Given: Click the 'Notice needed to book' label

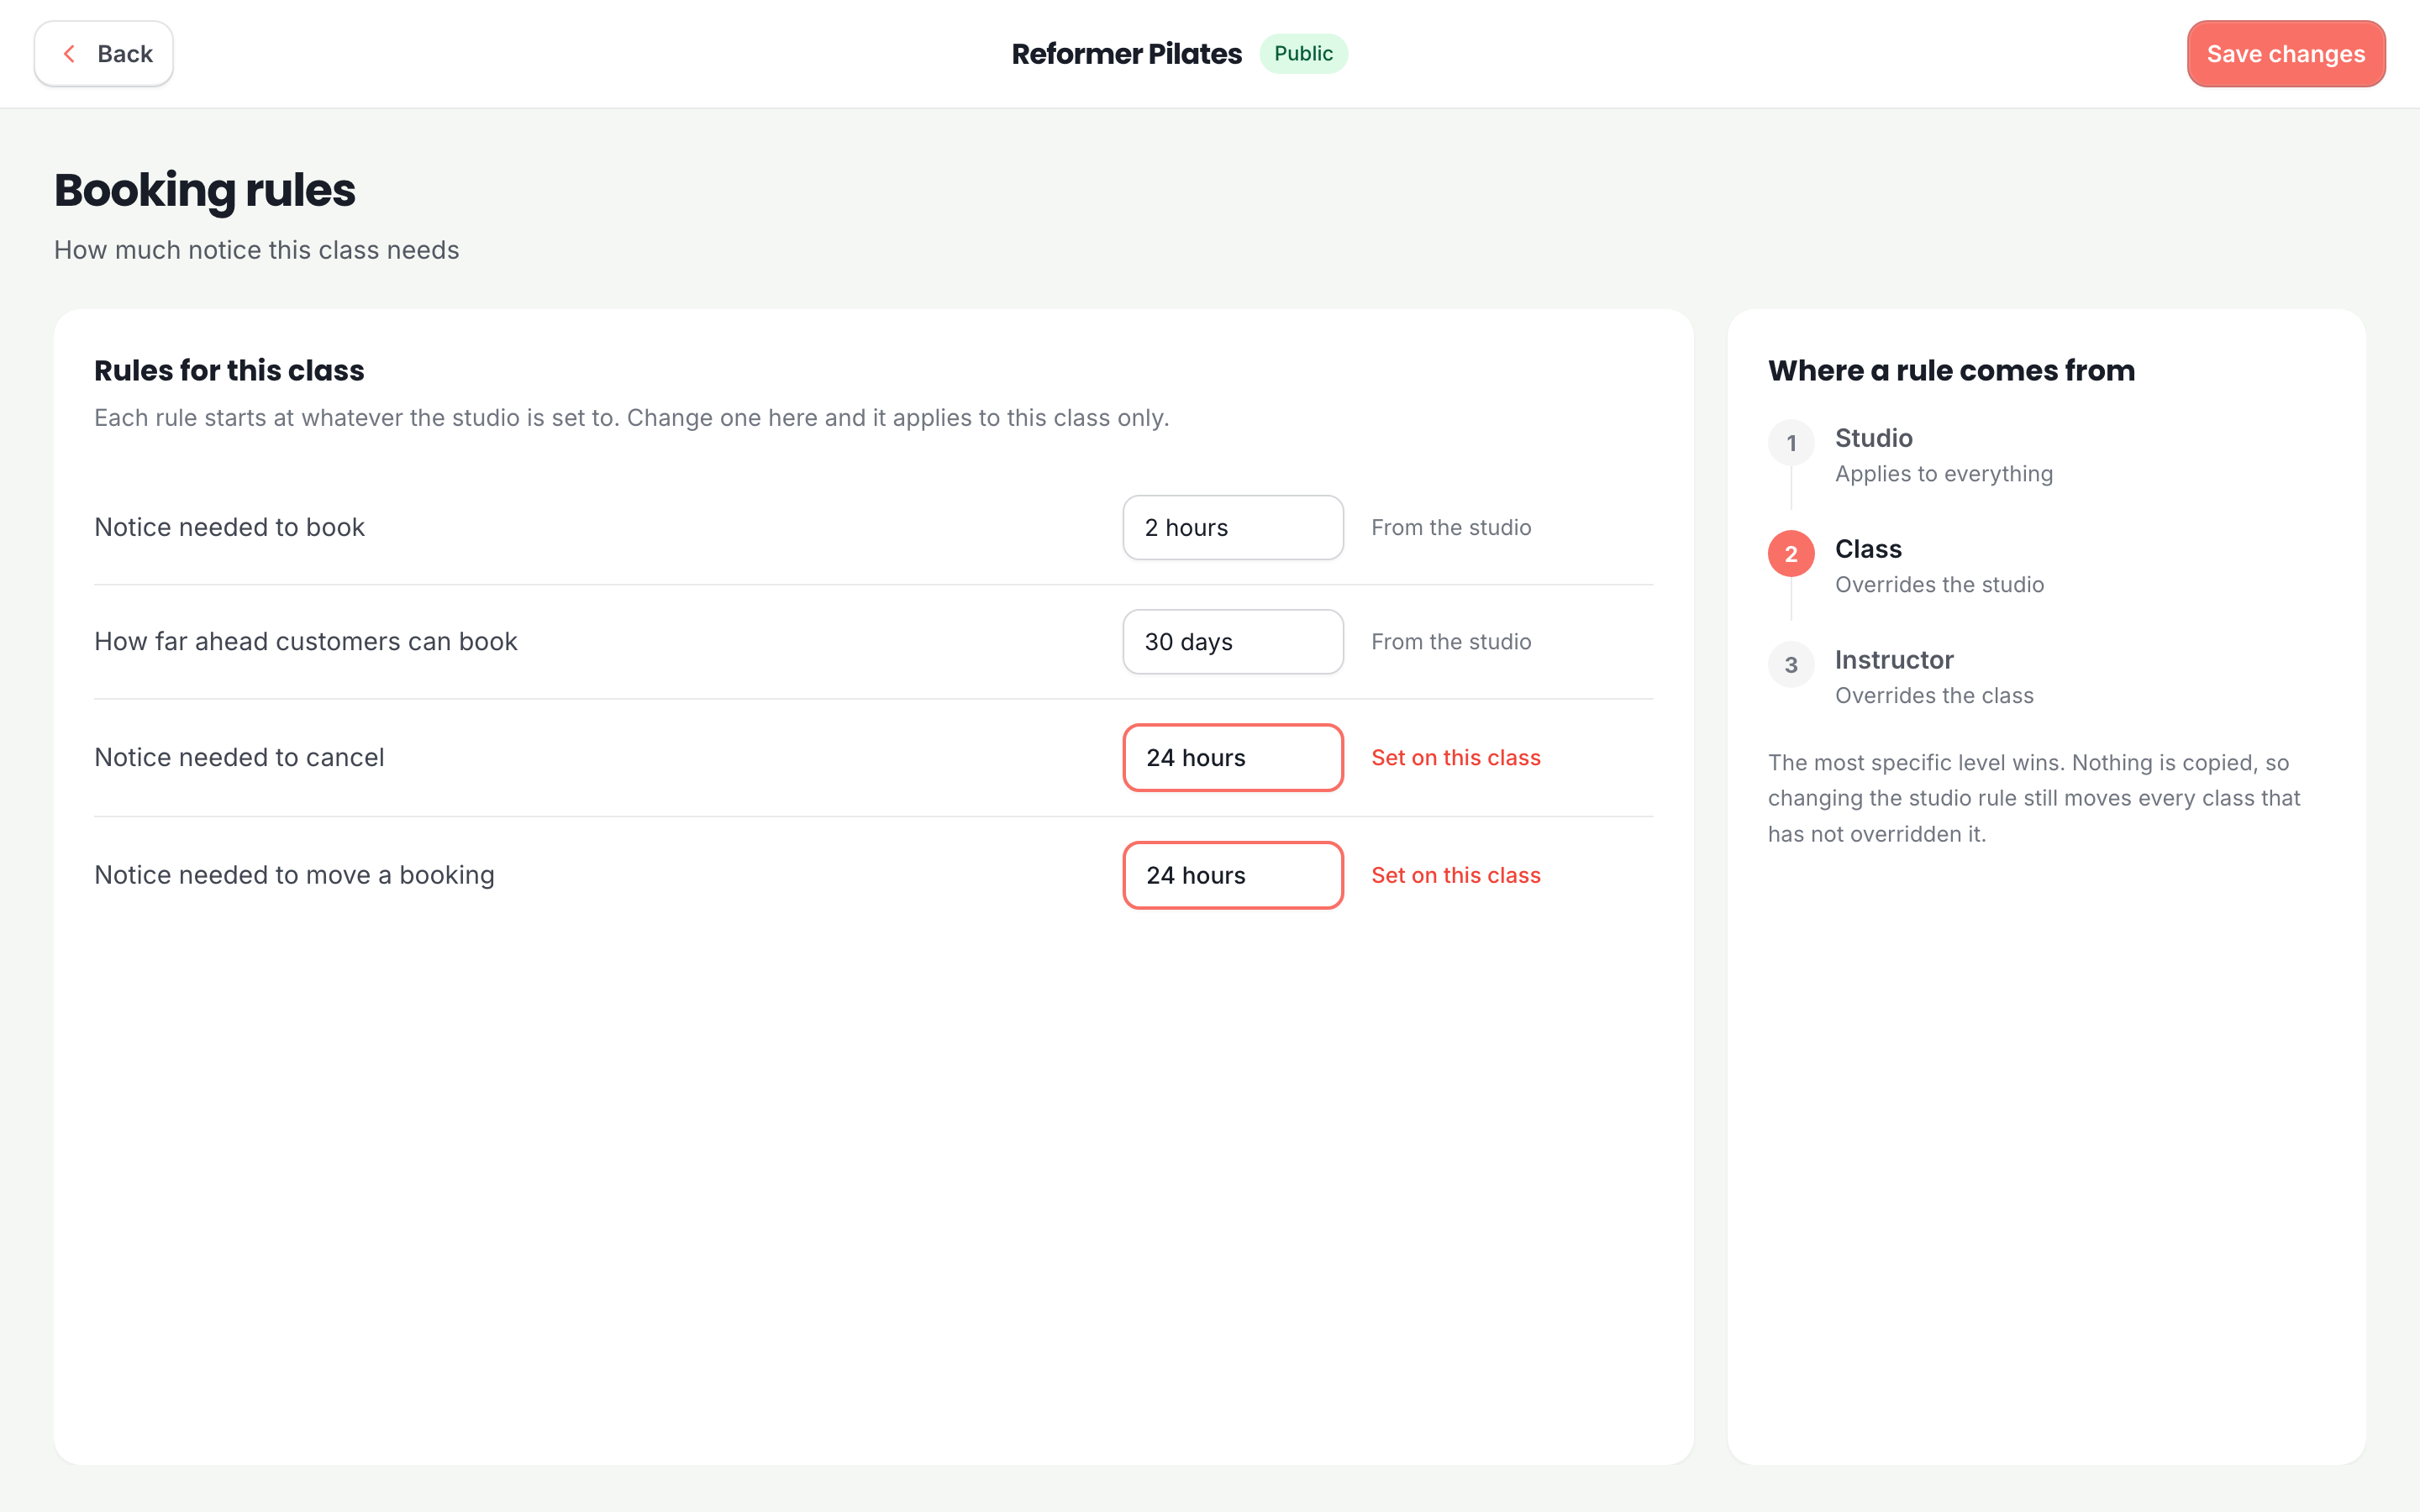Looking at the screenshot, I should (x=229, y=527).
